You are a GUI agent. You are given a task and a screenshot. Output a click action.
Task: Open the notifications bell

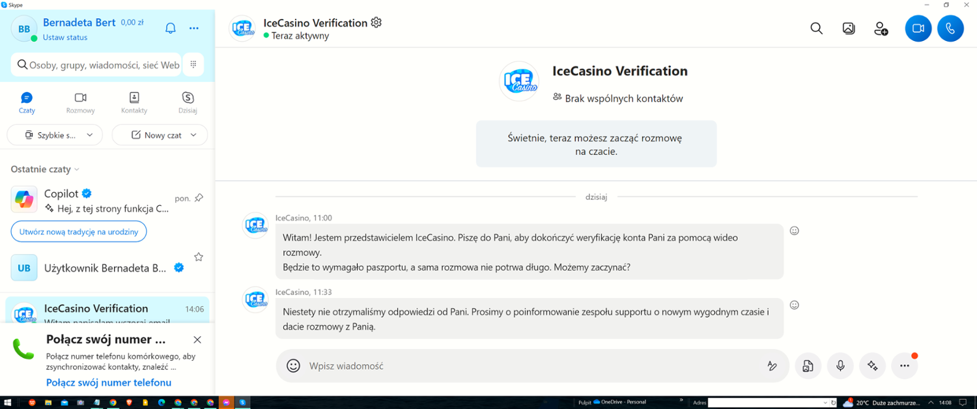tap(171, 28)
